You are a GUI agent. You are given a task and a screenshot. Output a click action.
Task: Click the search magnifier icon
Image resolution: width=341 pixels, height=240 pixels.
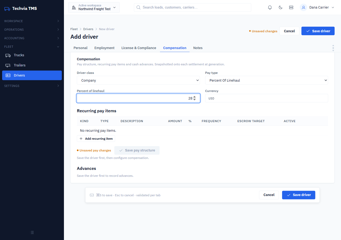pyautogui.click(x=139, y=7)
